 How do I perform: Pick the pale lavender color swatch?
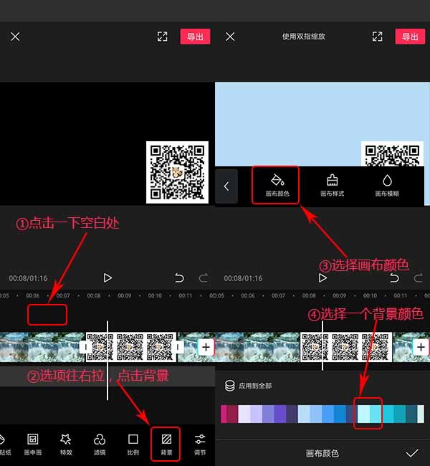pos(244,414)
